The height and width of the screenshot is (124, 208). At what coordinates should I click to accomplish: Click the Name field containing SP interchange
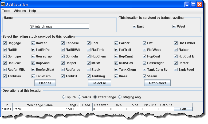(59, 26)
